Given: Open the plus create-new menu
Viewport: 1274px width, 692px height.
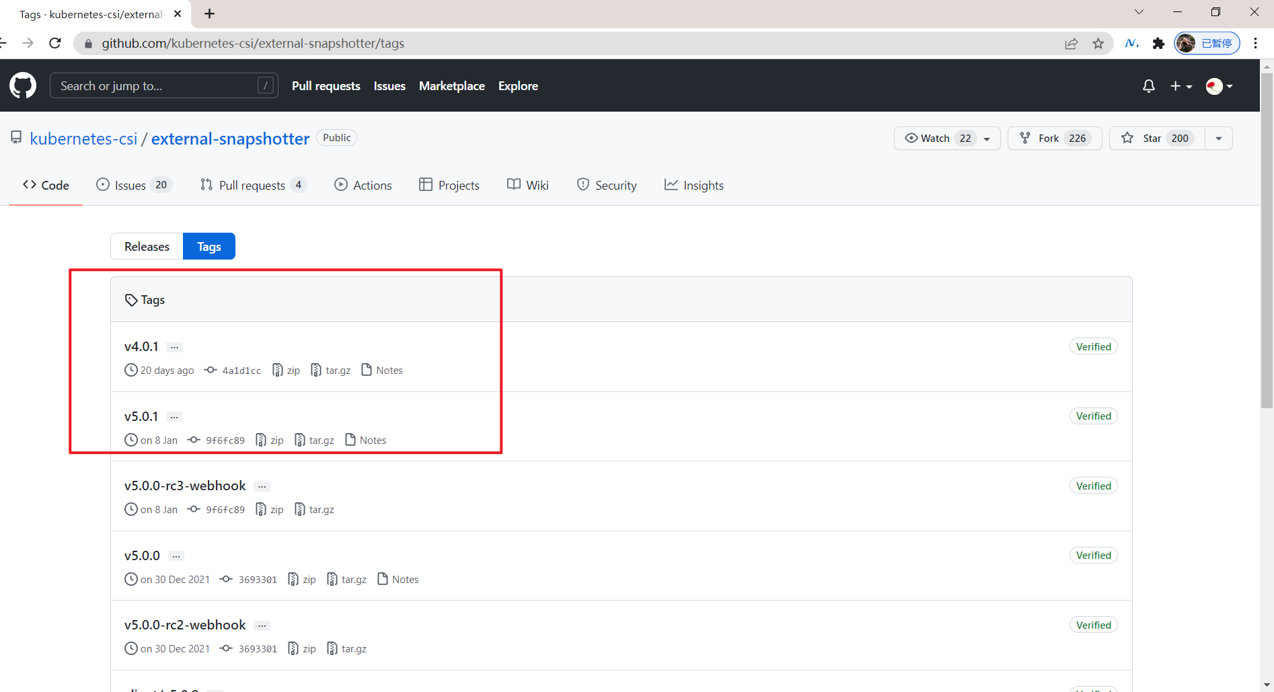Looking at the screenshot, I should [x=1181, y=86].
